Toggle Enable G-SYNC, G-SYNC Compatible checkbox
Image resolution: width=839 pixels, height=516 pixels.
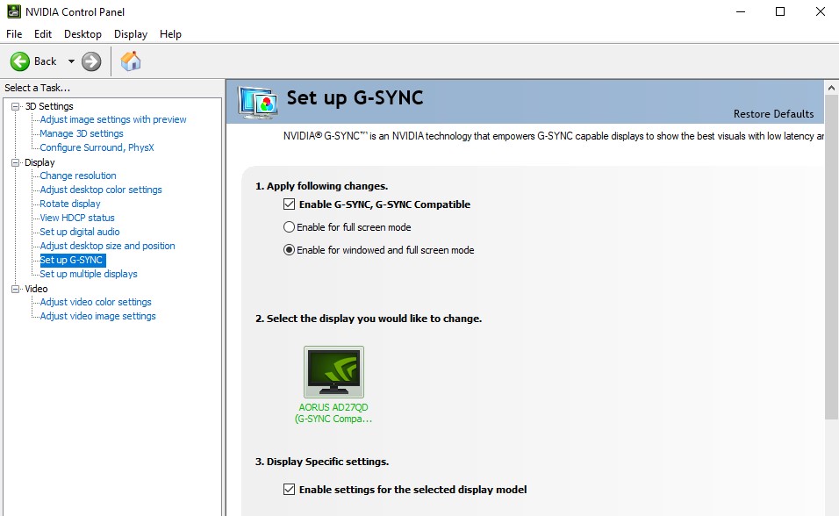[290, 204]
